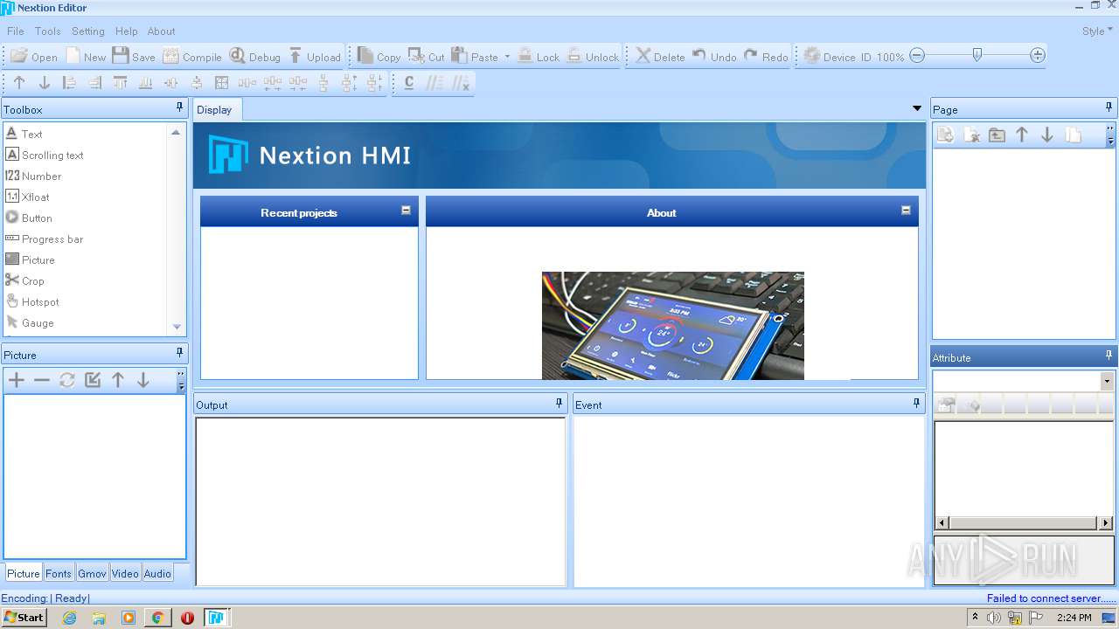
Task: Click the refresh icon in Picture panel
Action: pos(67,380)
